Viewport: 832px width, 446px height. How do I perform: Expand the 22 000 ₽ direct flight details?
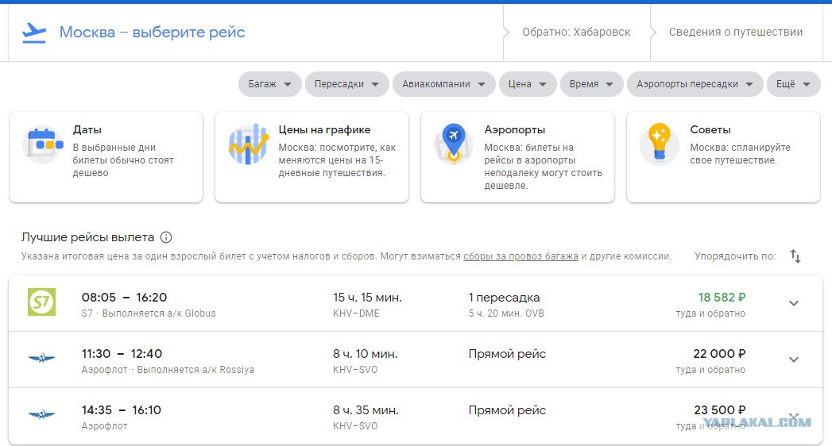tap(794, 359)
